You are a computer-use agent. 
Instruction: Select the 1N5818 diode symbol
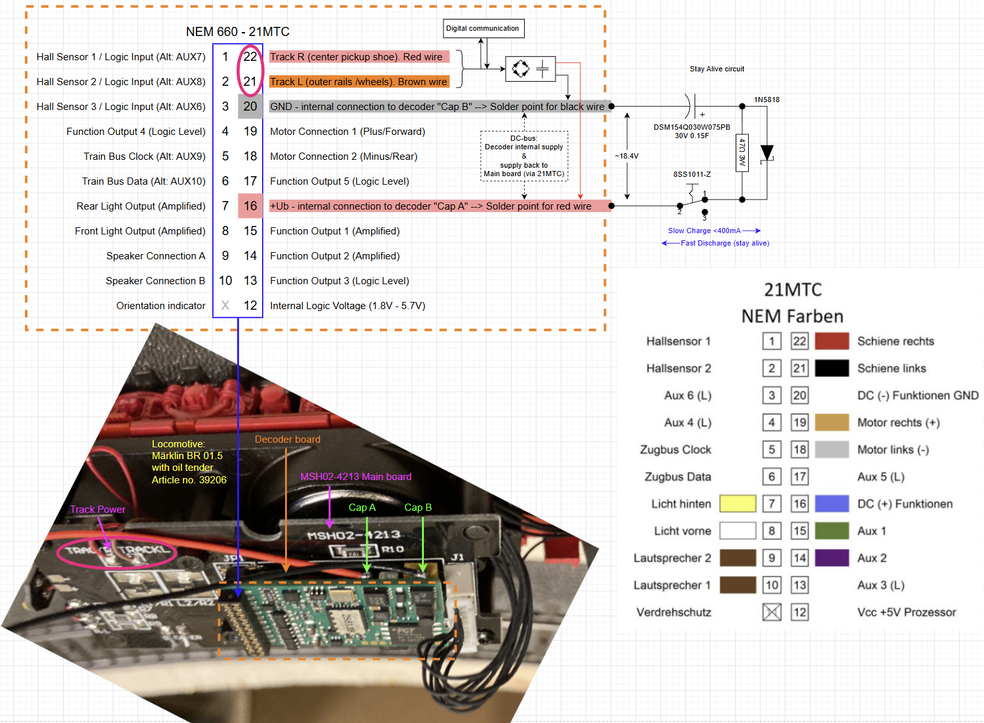coord(766,153)
